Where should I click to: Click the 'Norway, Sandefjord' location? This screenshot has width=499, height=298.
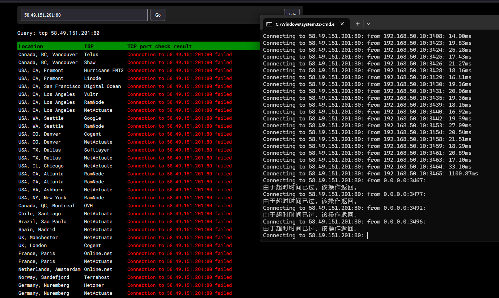[44, 277]
